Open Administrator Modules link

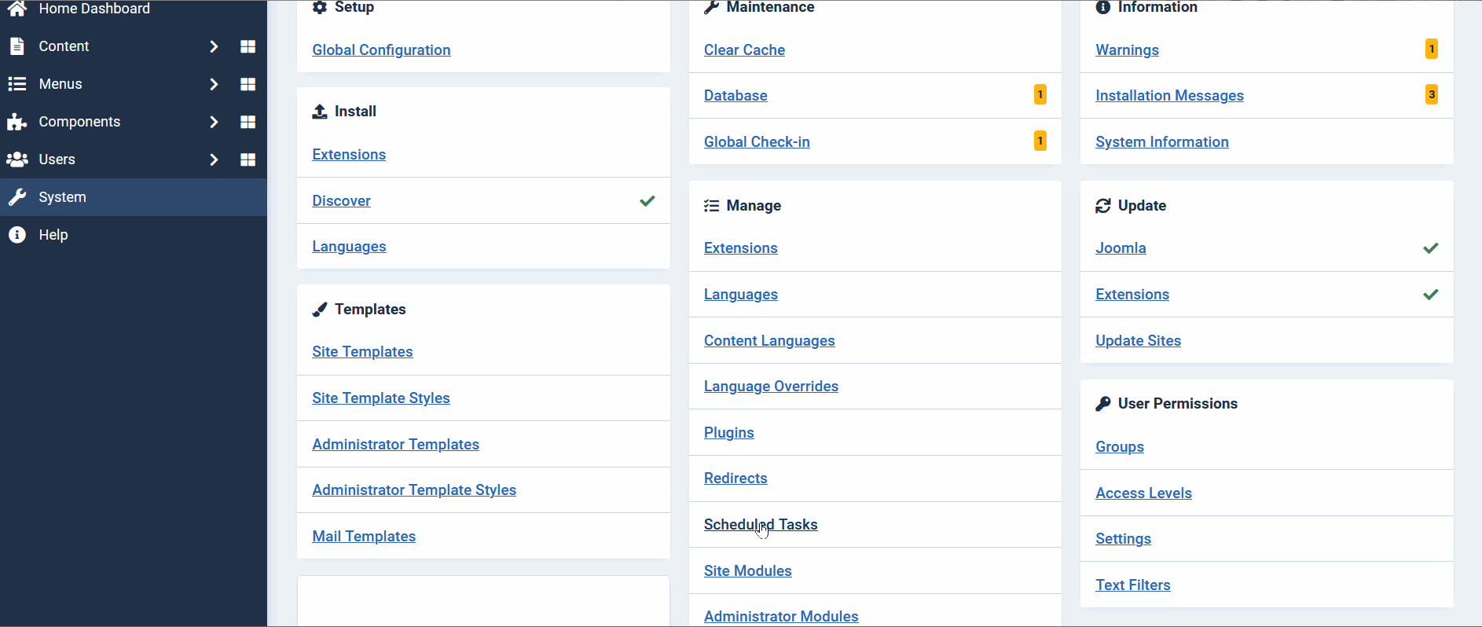point(781,617)
